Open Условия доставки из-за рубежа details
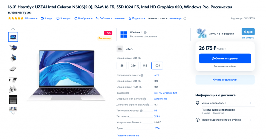Image resolution: width=266 pixels, height=139 pixels. point(225,120)
